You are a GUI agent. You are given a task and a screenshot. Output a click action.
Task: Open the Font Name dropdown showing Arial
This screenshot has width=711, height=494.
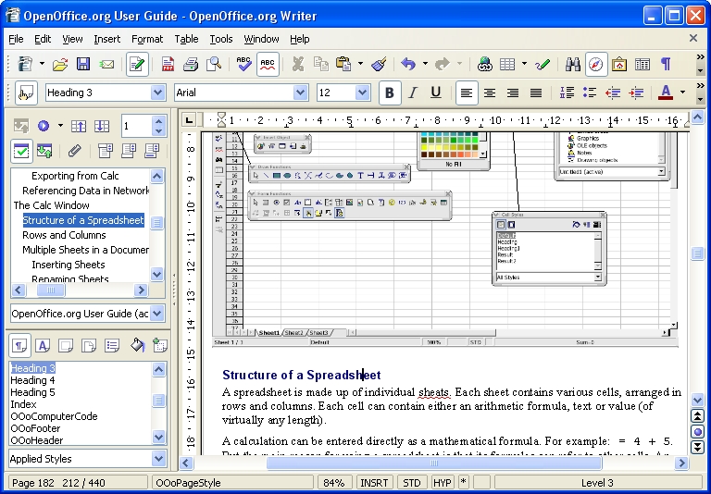[x=300, y=93]
